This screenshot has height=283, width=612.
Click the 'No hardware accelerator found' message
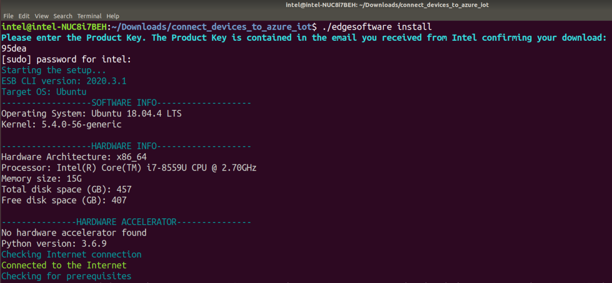click(x=74, y=233)
